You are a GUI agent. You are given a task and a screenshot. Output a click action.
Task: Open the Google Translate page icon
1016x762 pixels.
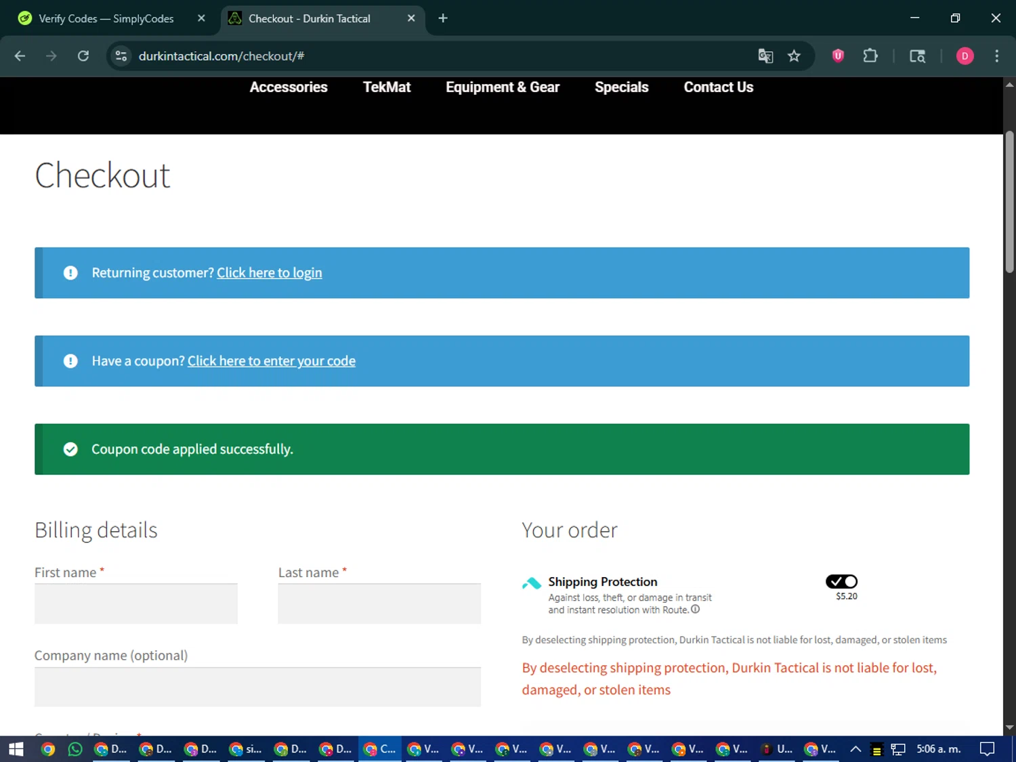tap(765, 56)
